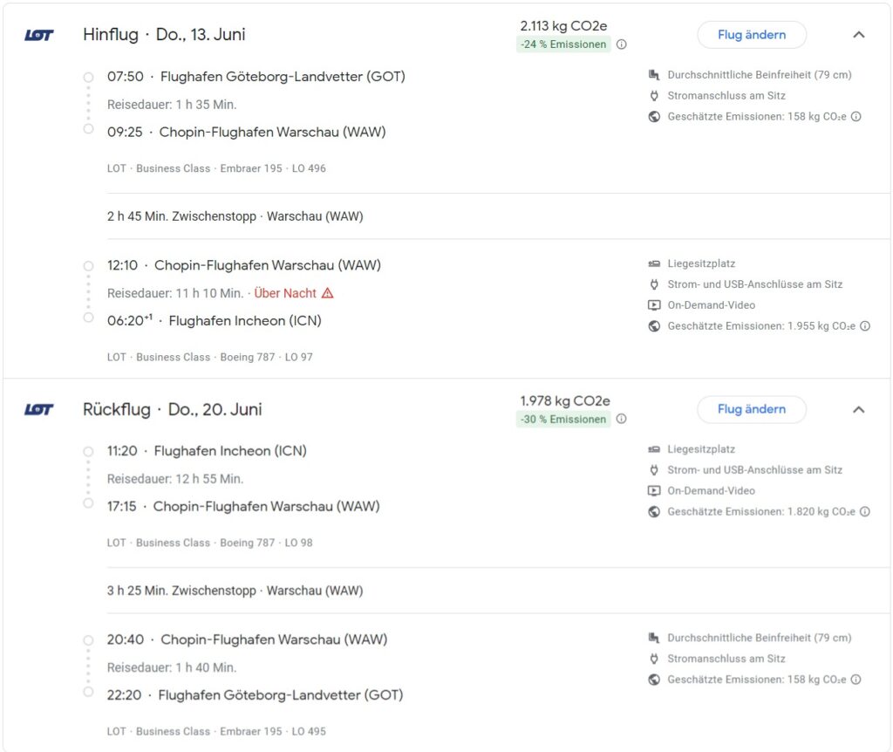This screenshot has width=893, height=752.
Task: Click the -24 % Emissionen green badge
Action: pyautogui.click(x=563, y=44)
